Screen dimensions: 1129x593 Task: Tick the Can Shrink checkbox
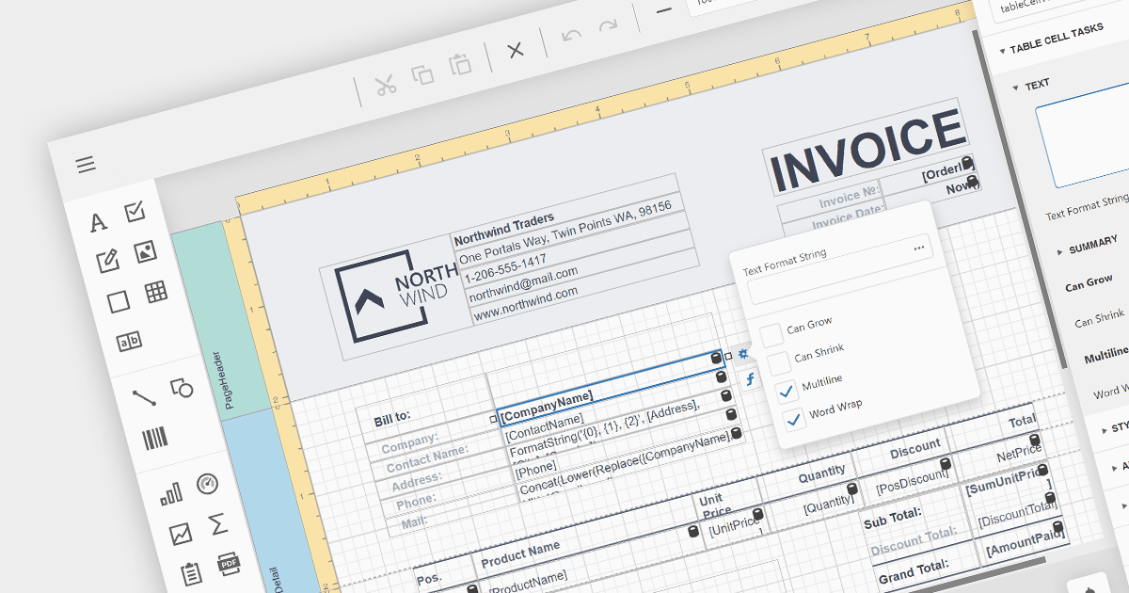tap(777, 363)
